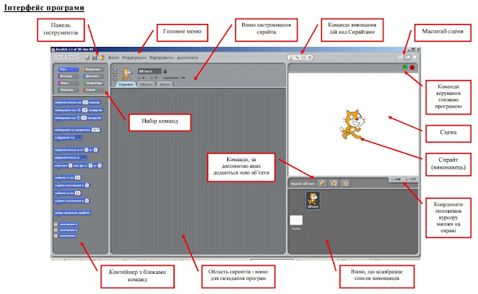Select the Рух block category
This screenshot has width=478, height=294.
68,69
